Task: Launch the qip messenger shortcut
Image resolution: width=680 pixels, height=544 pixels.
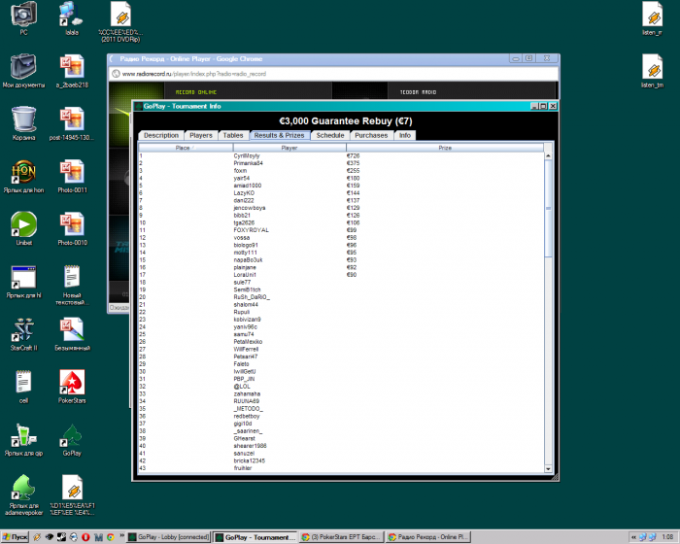Action: pyautogui.click(x=23, y=439)
